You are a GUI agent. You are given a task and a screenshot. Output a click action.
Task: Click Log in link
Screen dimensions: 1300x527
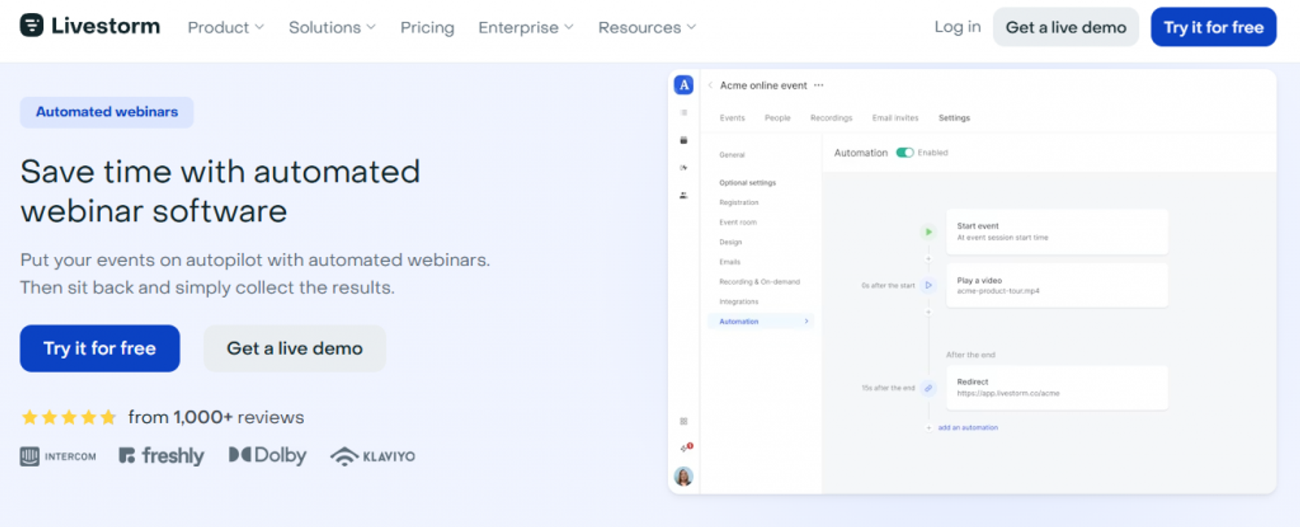tap(957, 27)
